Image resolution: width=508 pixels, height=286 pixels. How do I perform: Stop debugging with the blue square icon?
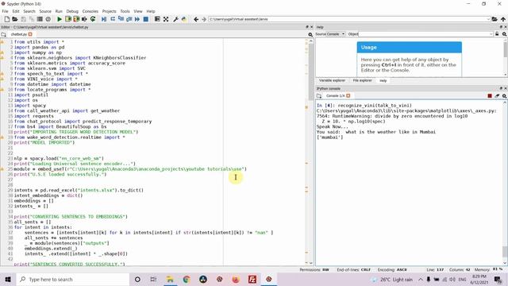tap(146, 19)
